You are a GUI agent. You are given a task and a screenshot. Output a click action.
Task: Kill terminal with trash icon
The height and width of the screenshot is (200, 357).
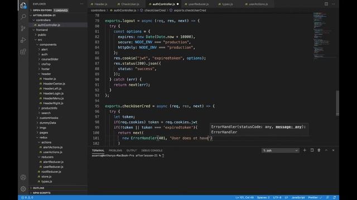pos(319,151)
